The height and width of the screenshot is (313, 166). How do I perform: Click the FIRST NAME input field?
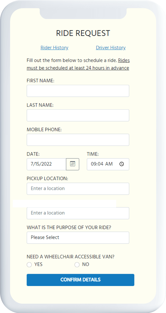[78, 91]
